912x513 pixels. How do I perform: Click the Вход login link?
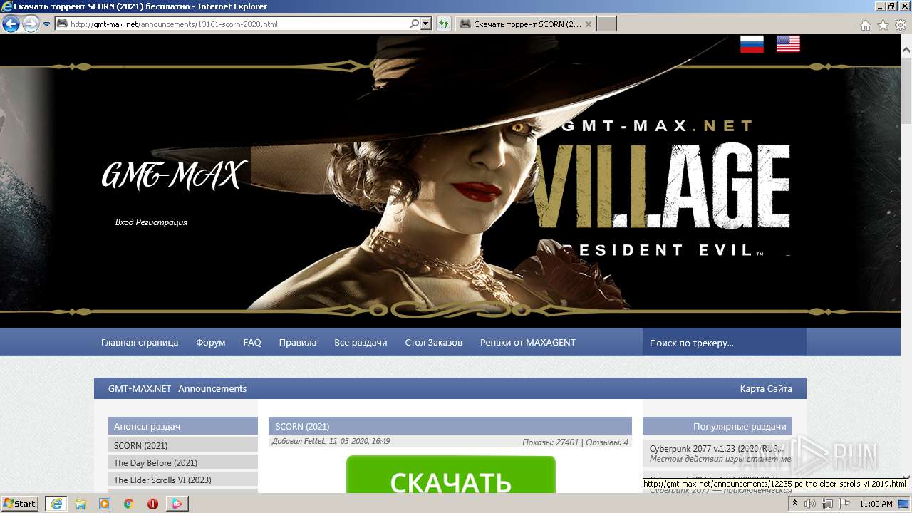(x=125, y=222)
